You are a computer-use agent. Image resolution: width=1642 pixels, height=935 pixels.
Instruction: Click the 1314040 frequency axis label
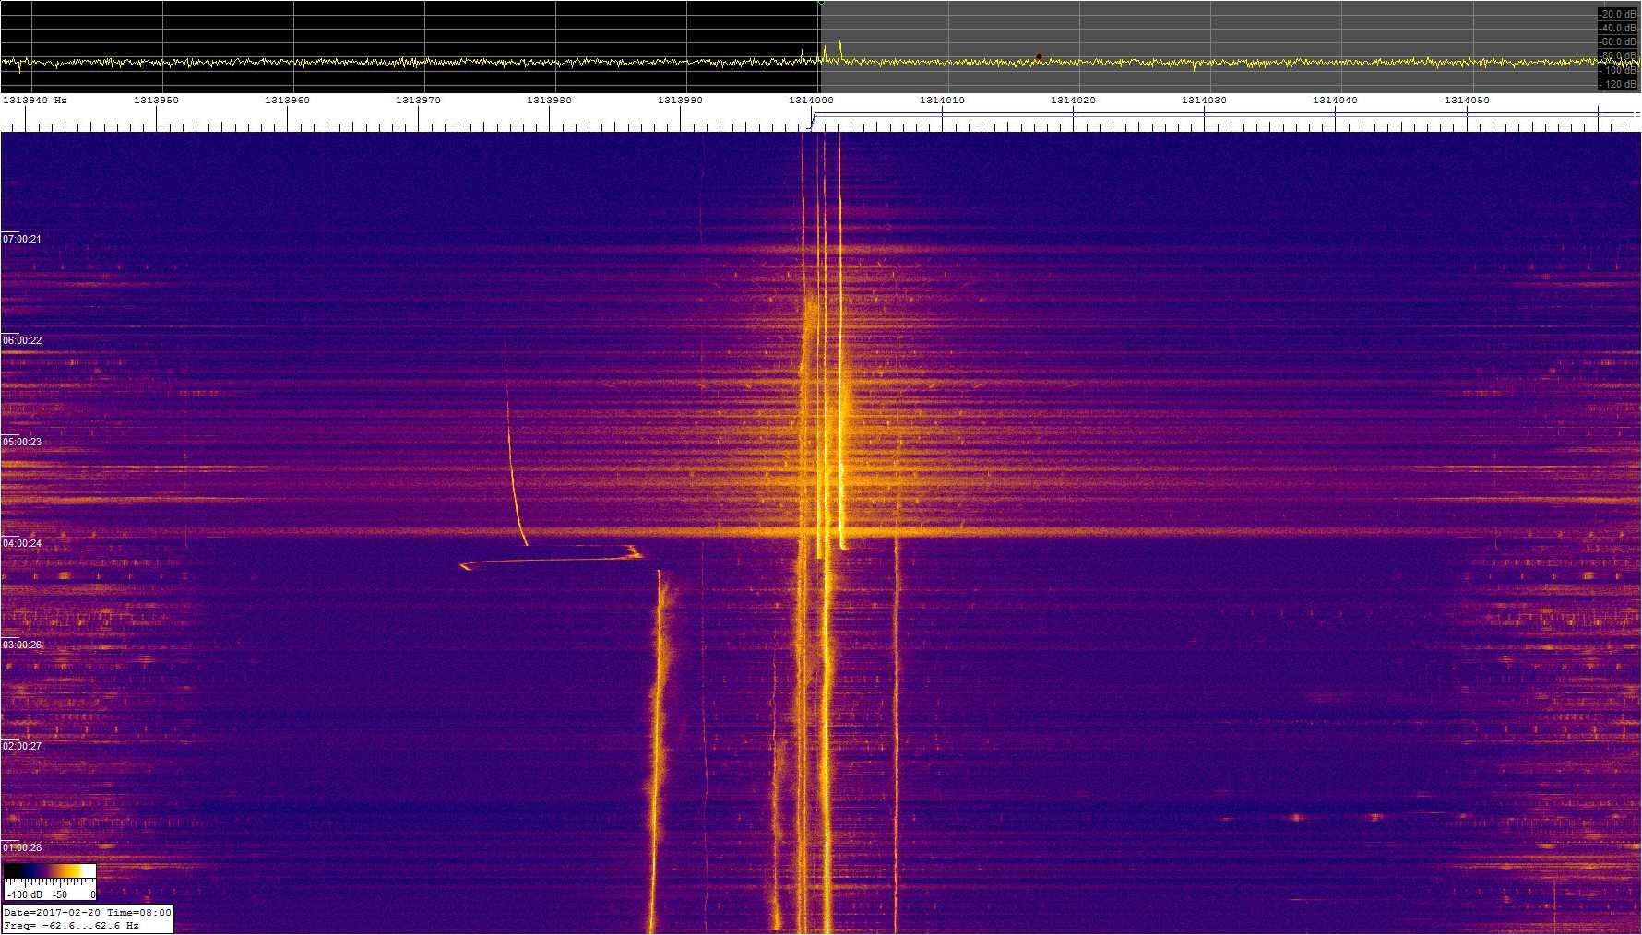[1336, 100]
